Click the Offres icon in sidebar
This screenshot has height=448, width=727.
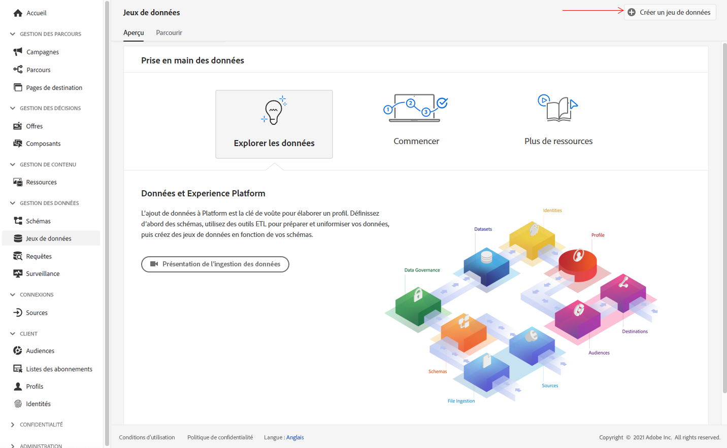pyautogui.click(x=18, y=126)
